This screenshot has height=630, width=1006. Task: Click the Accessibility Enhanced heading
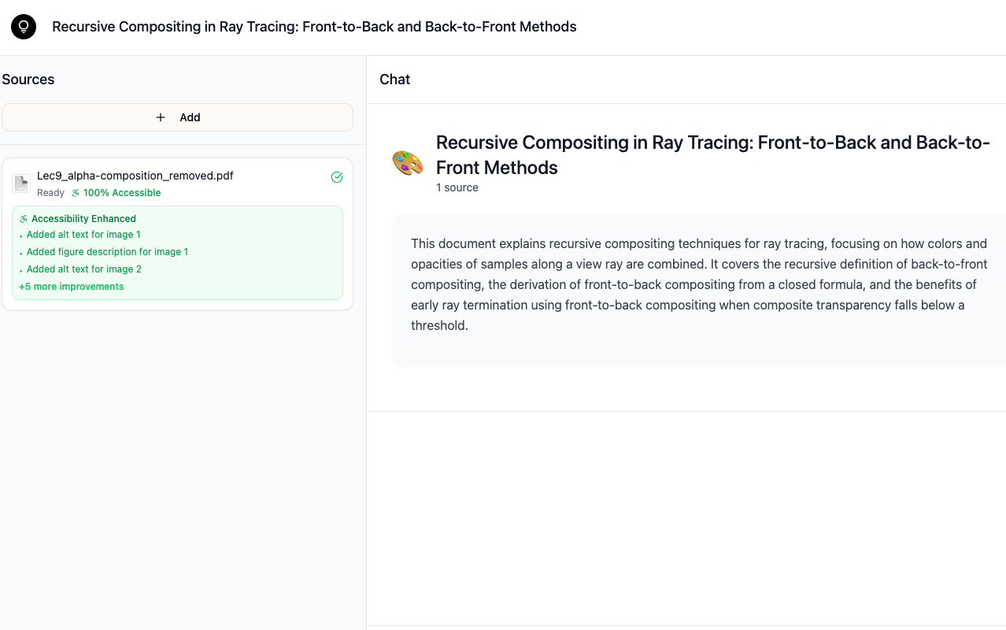click(83, 219)
